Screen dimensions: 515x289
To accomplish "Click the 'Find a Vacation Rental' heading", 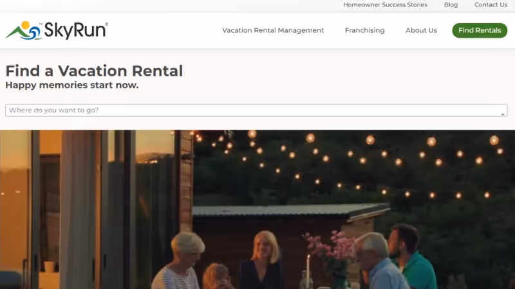I will point(94,71).
